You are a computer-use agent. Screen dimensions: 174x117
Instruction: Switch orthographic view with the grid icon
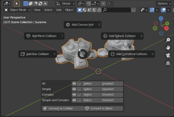(x=168, y=63)
